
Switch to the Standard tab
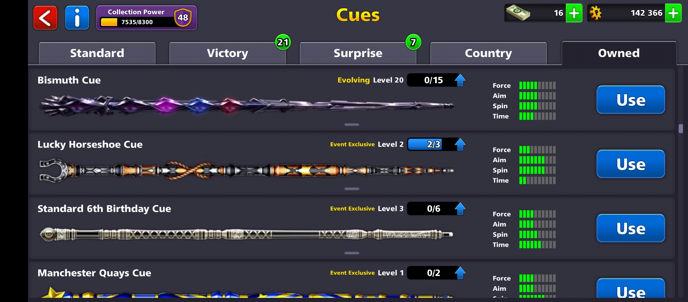97,53
